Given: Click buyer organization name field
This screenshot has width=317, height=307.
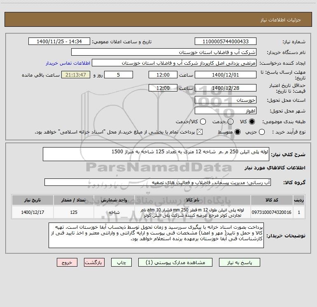Looking at the screenshot, I should tap(164, 52).
